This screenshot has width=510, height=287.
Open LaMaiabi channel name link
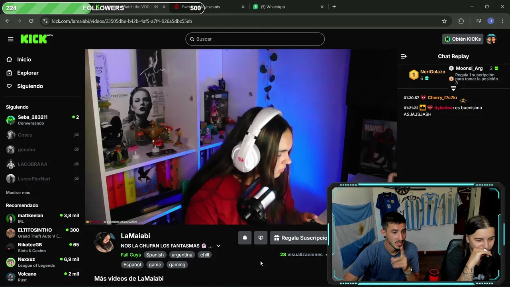point(135,236)
